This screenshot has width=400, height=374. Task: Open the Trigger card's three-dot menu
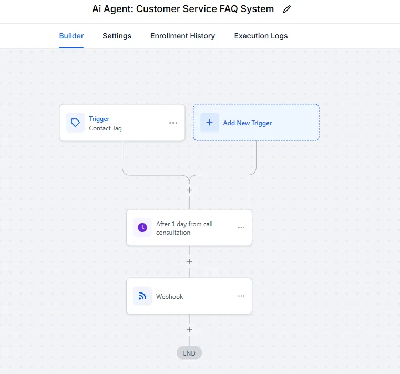tap(173, 123)
